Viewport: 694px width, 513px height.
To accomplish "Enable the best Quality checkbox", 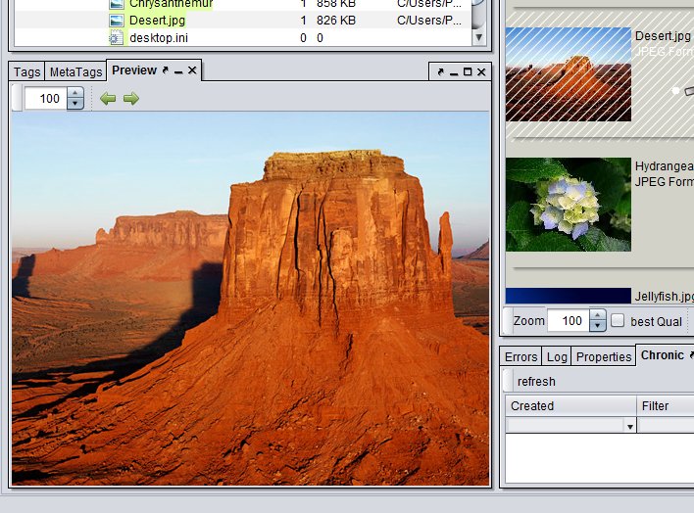I will [618, 320].
